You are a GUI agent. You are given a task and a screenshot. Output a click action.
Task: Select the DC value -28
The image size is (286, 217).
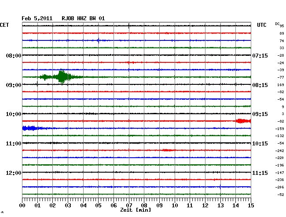(x=281, y=55)
